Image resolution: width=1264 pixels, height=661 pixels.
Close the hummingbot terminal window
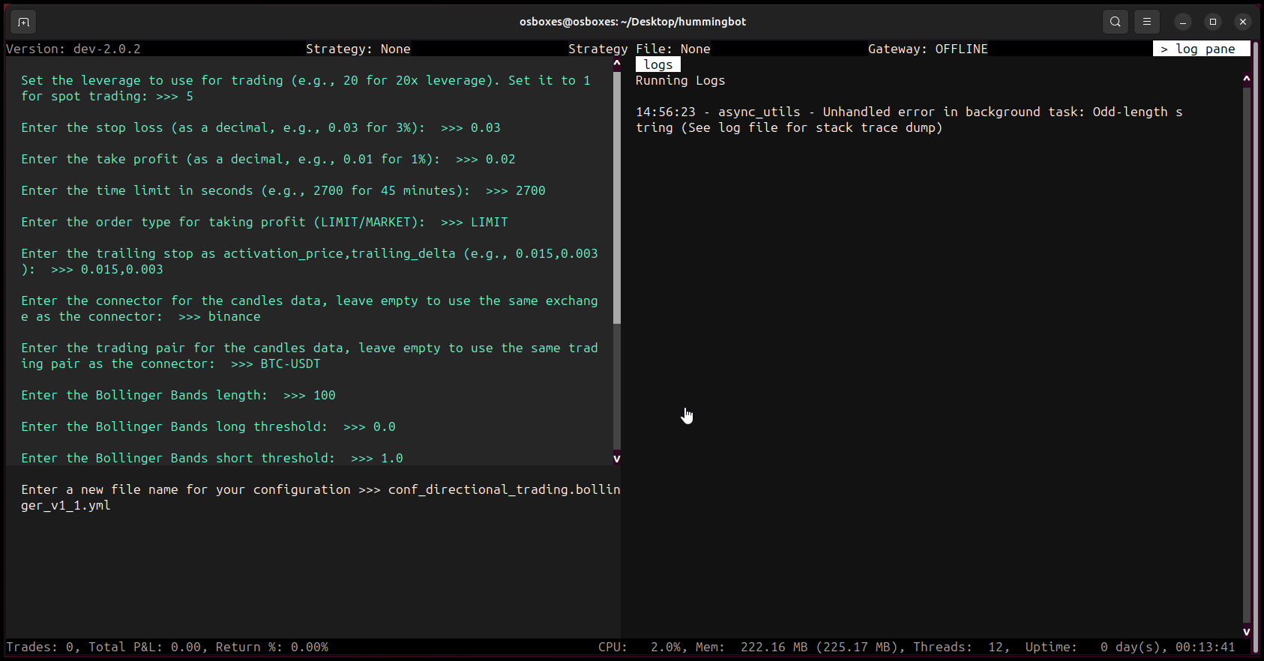tap(1243, 22)
